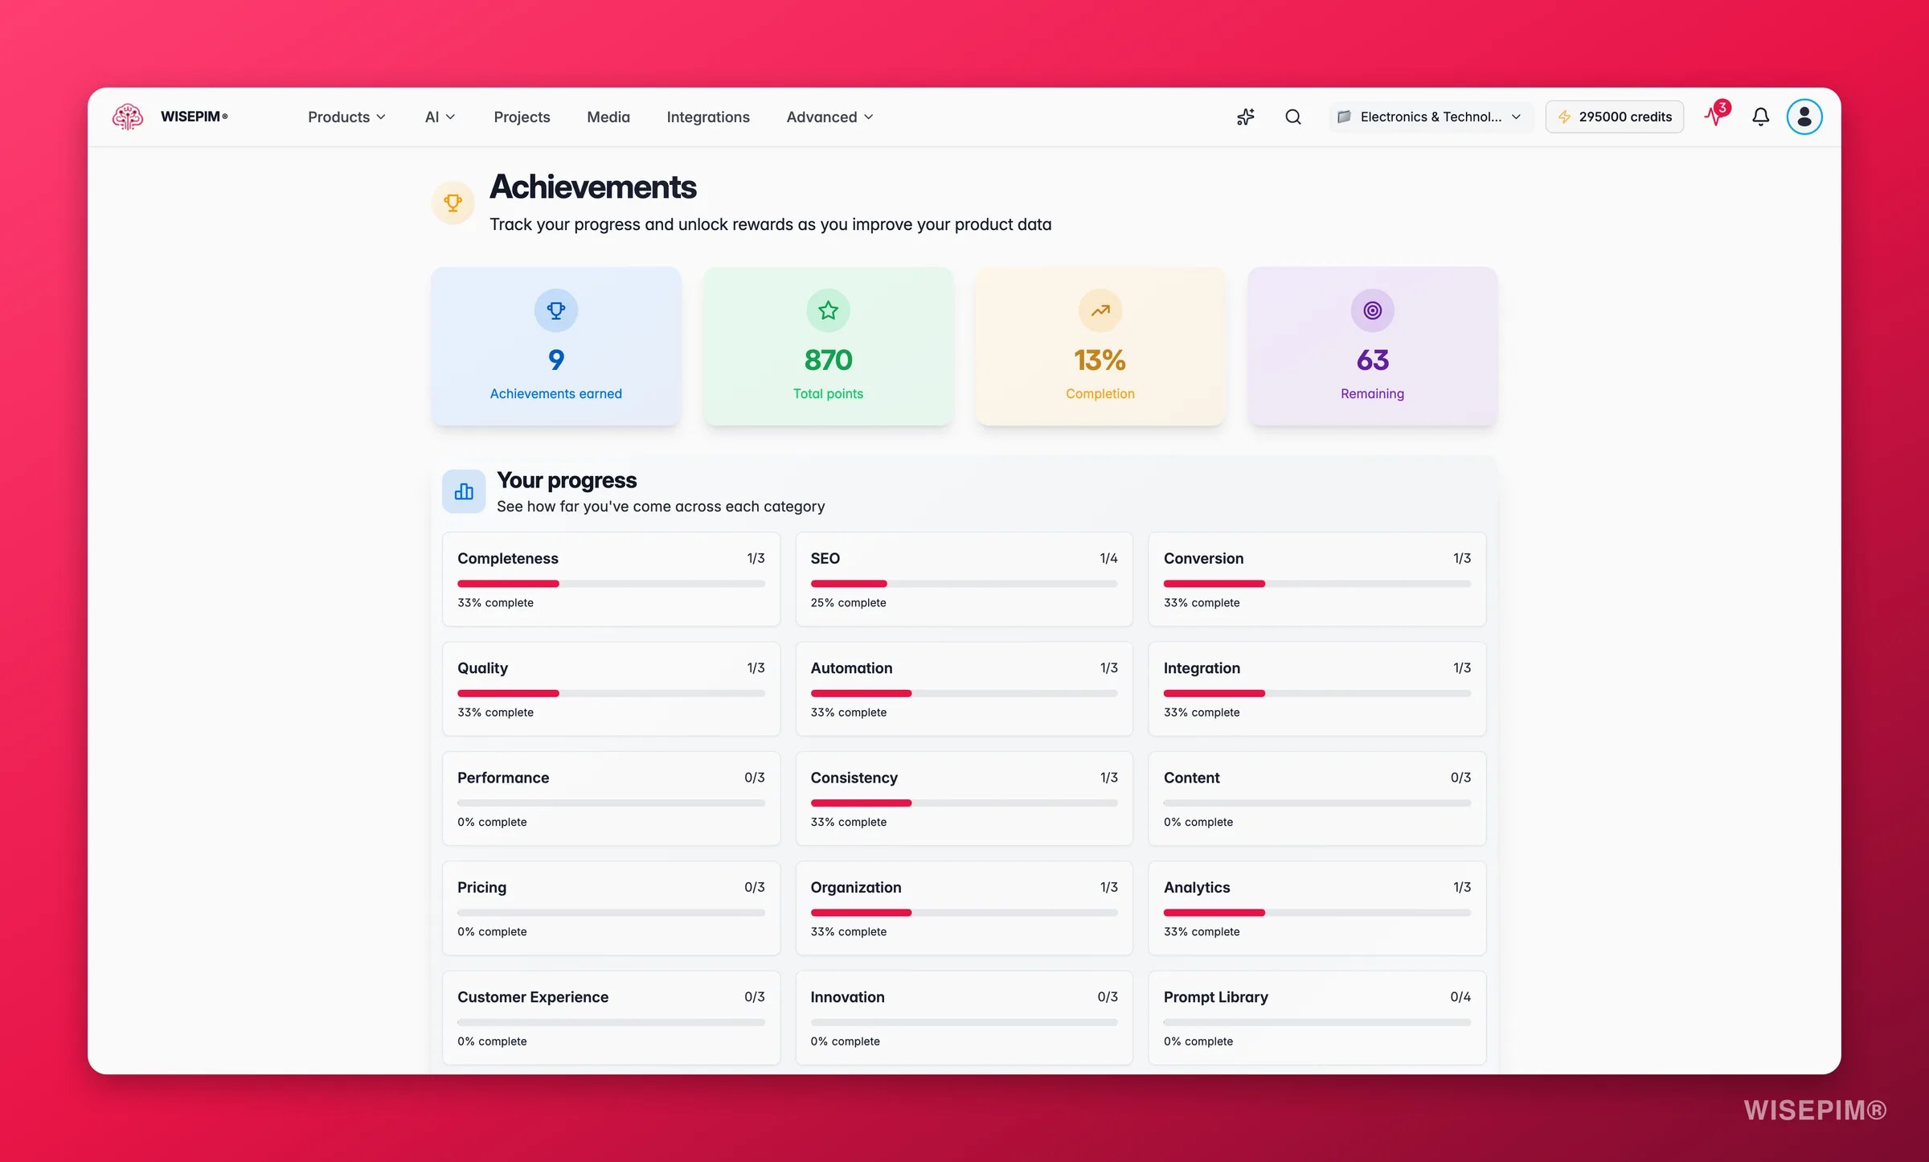
Task: Open the Customer Experience category card
Action: pyautogui.click(x=611, y=1017)
